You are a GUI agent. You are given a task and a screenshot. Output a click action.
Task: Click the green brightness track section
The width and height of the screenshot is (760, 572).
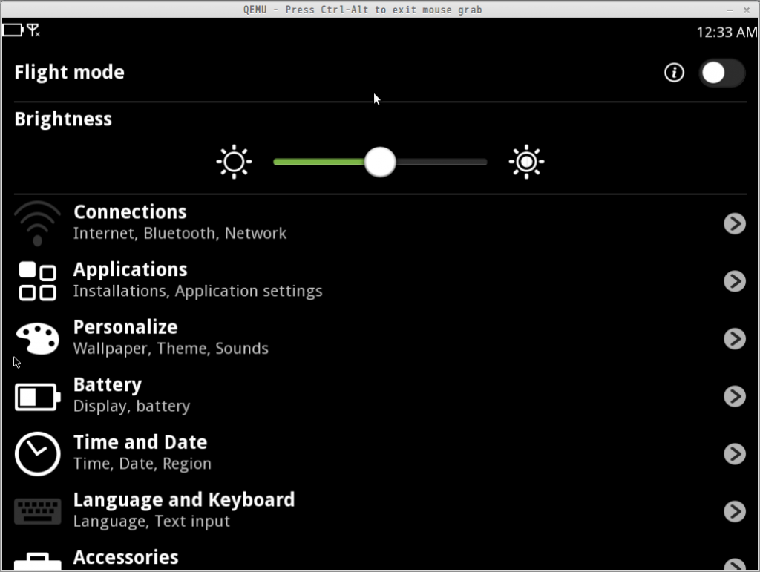[319, 162]
